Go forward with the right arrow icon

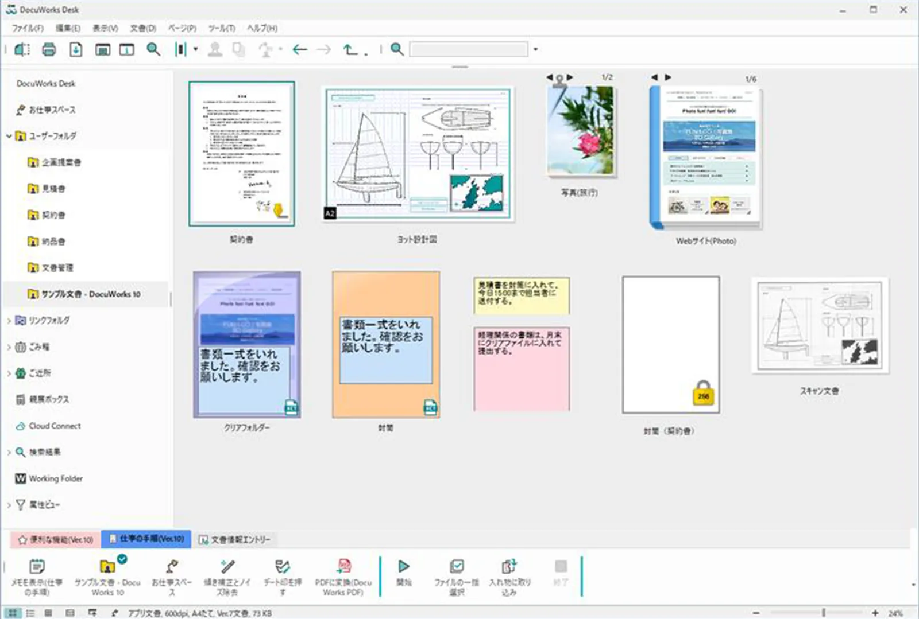tap(324, 49)
